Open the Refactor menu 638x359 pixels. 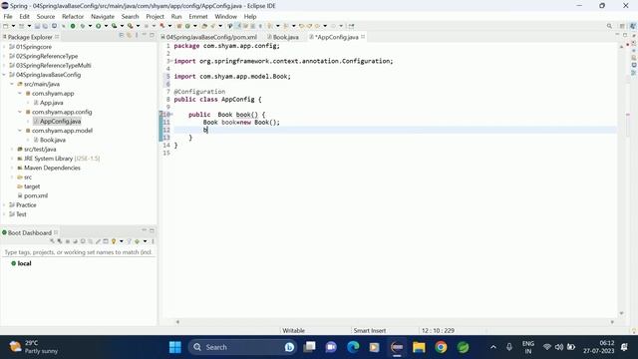[73, 16]
